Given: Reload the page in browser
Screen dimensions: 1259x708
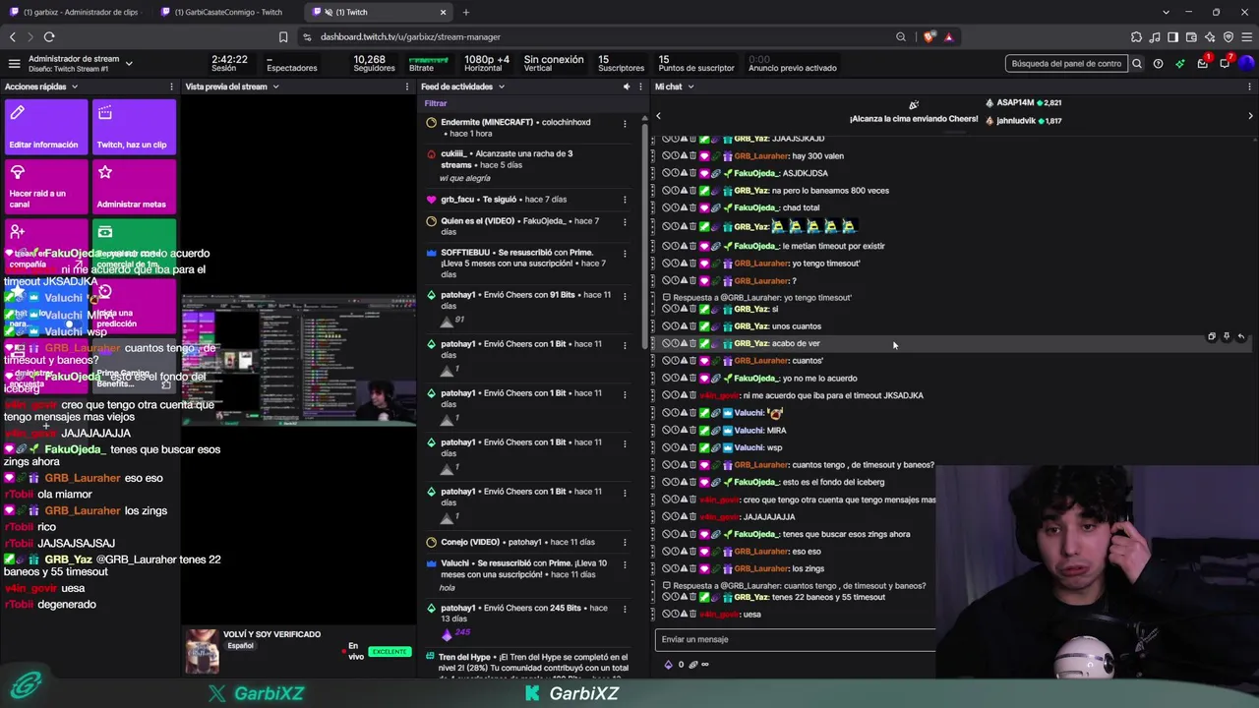Looking at the screenshot, I should pos(49,37).
